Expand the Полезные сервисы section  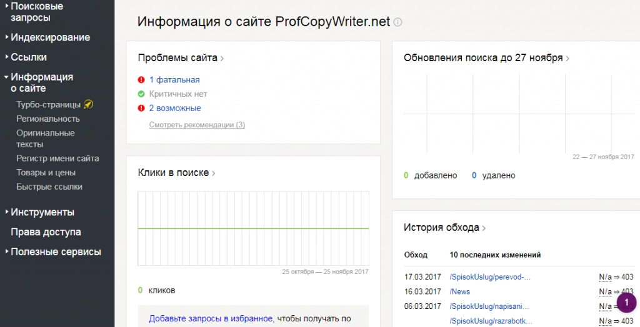[x=54, y=252]
